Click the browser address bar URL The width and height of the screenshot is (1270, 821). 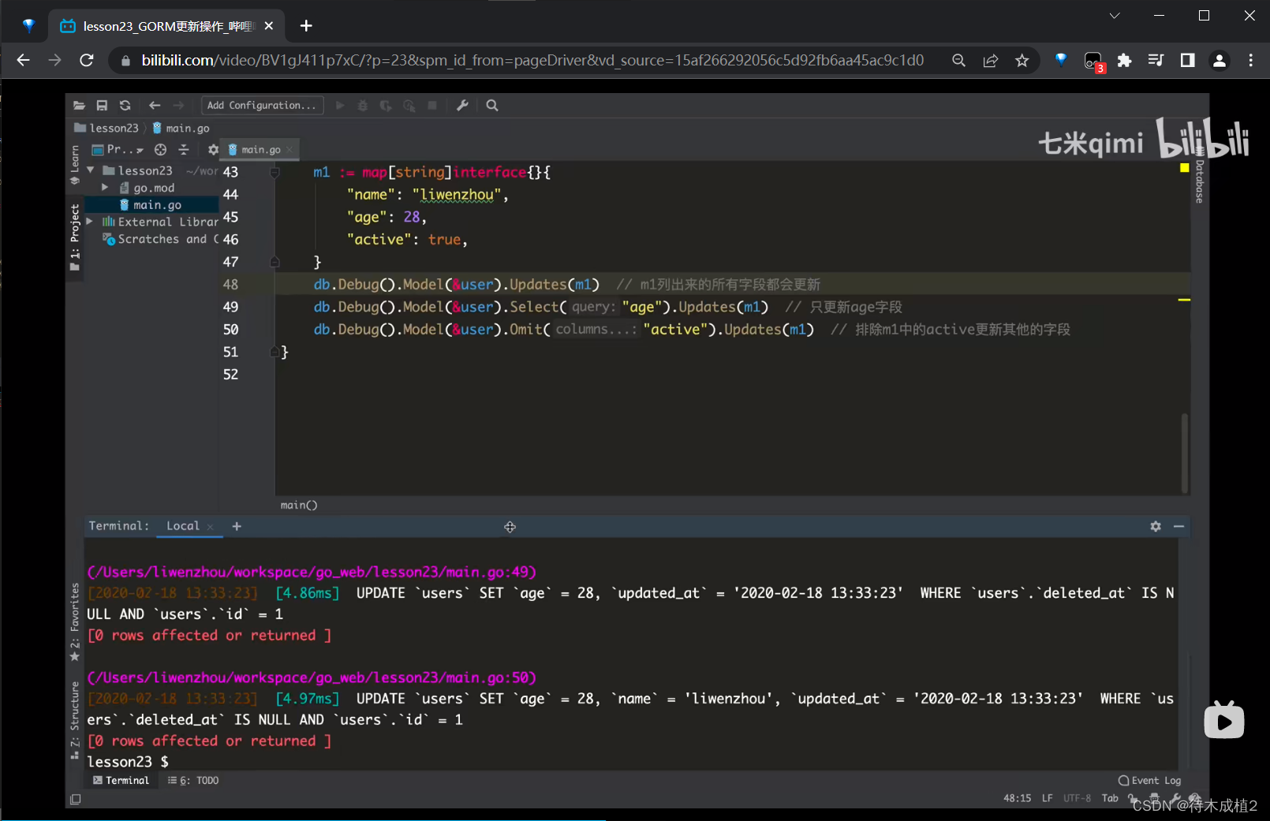click(x=532, y=61)
